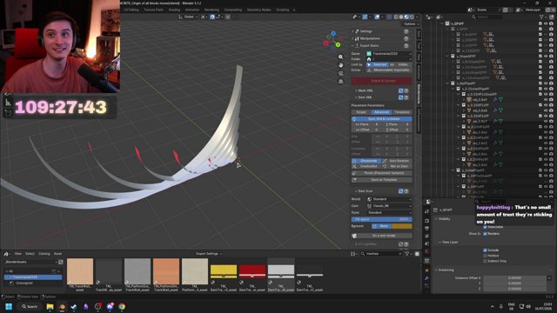Click the navigation gizmo axis widget
The image size is (557, 313).
point(332,40)
